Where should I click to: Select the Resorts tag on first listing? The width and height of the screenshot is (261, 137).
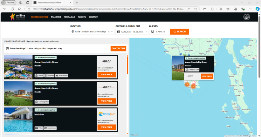pyautogui.click(x=49, y=76)
